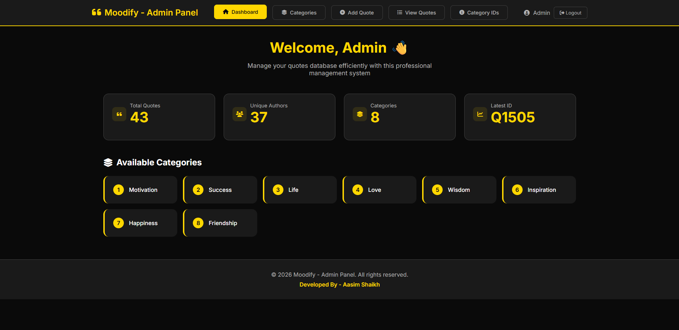Click the Admin user avatar icon
The image size is (679, 330).
click(526, 13)
